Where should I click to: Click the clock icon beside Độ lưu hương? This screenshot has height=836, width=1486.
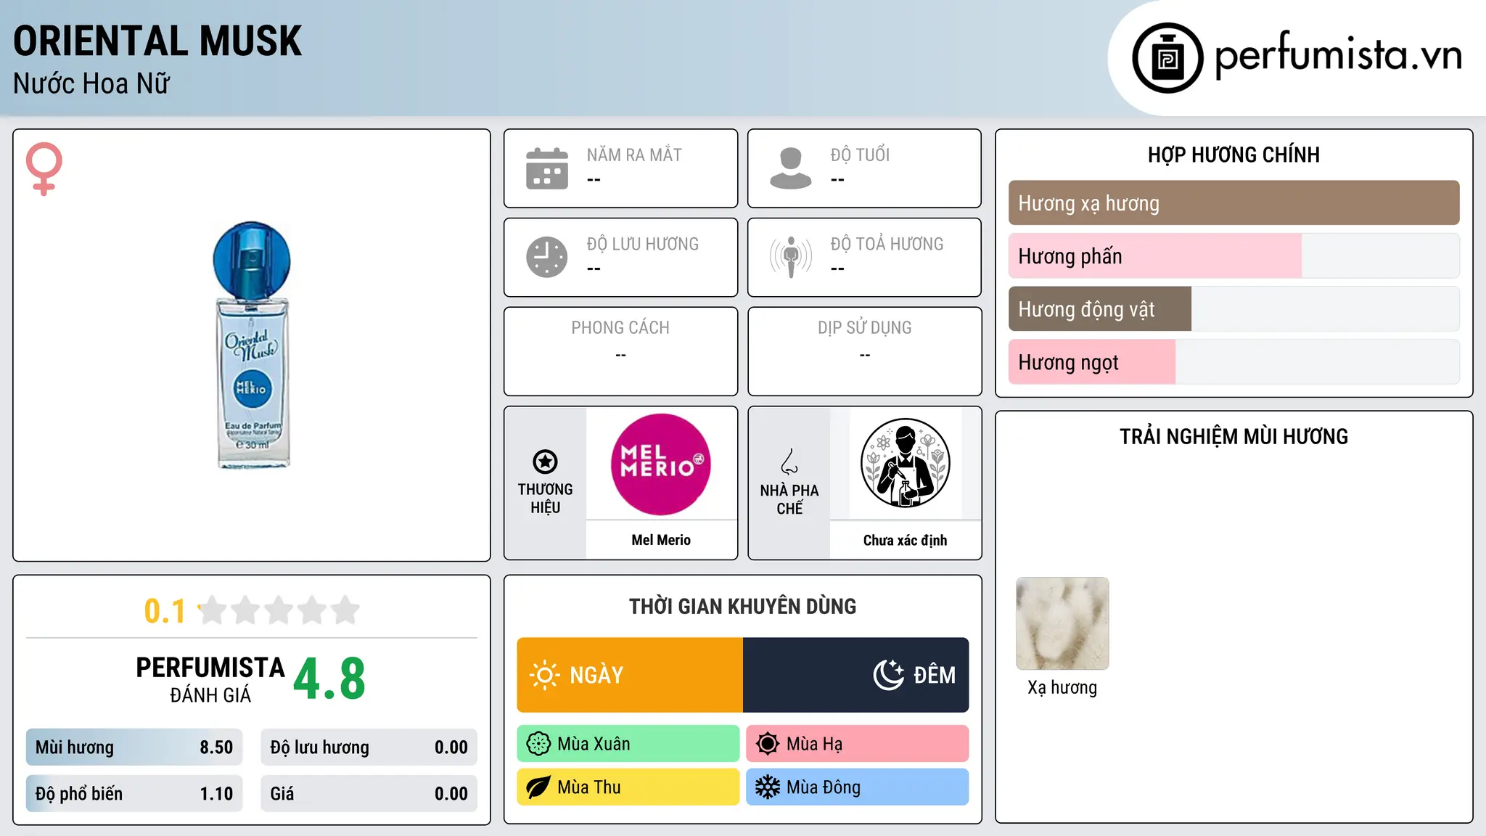pos(547,257)
